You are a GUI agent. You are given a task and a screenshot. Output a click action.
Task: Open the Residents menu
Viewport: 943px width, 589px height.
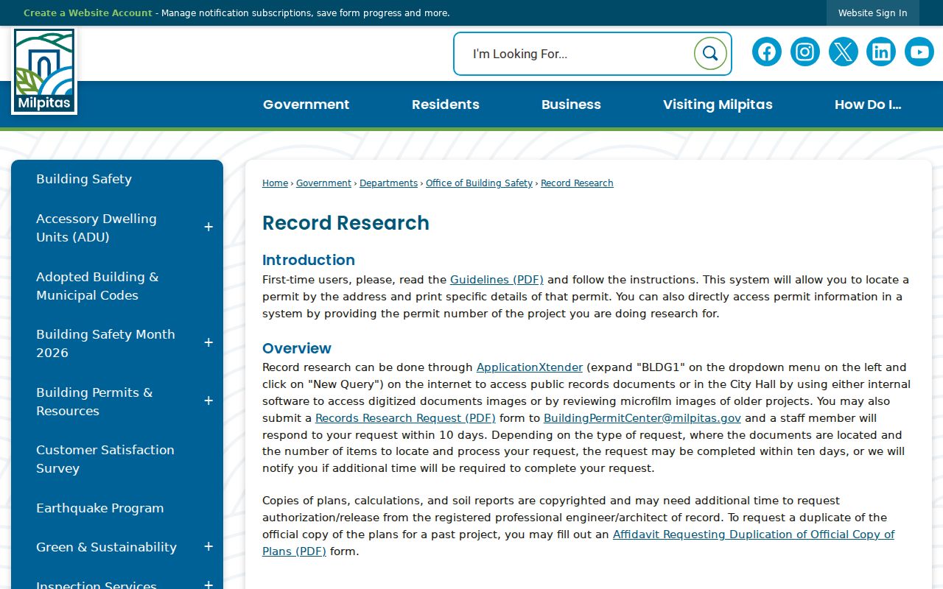446,105
